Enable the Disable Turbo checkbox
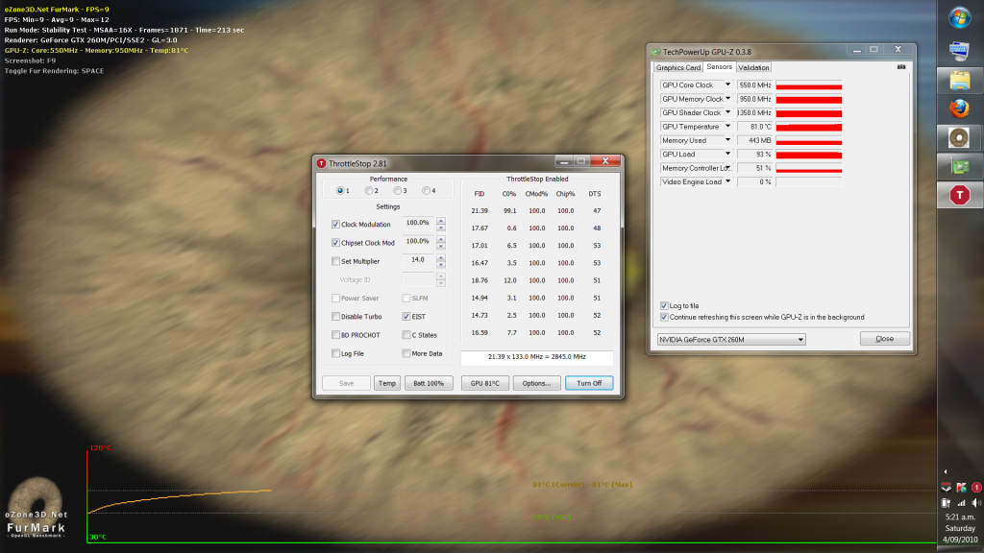Image resolution: width=984 pixels, height=553 pixels. 335,317
